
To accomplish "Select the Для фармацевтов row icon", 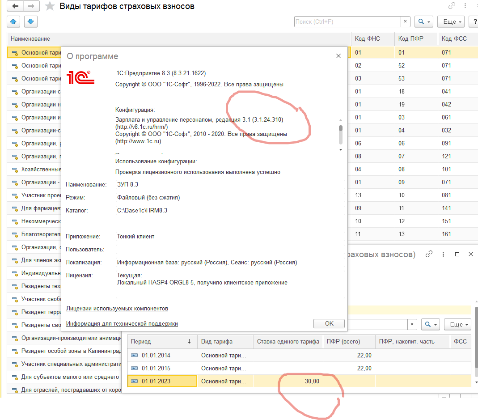I will pos(15,208).
